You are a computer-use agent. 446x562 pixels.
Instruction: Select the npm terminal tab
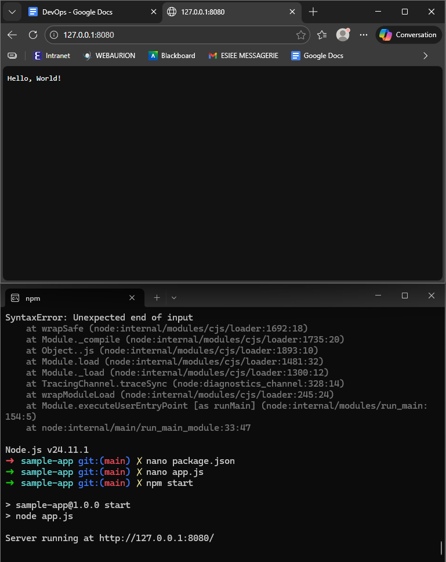click(74, 298)
